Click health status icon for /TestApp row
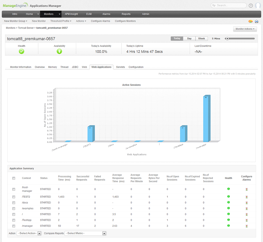This screenshot has width=263, height=242. click(228, 220)
